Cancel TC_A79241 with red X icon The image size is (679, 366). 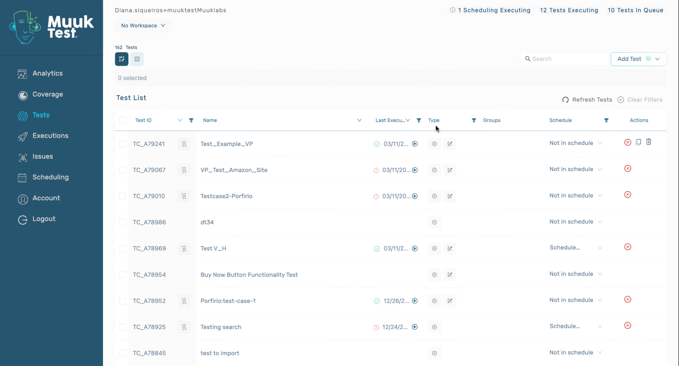pyautogui.click(x=628, y=142)
